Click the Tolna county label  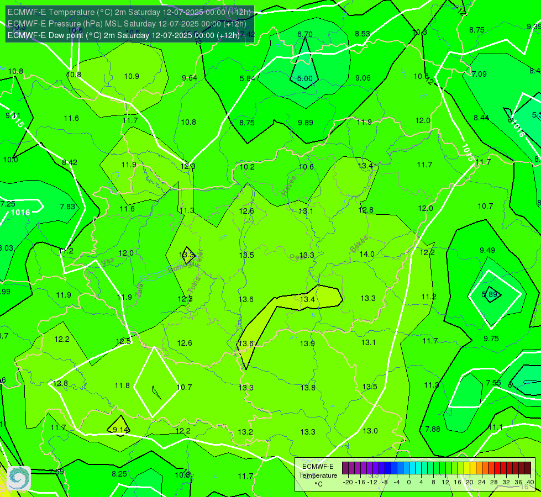pyautogui.click(x=194, y=285)
